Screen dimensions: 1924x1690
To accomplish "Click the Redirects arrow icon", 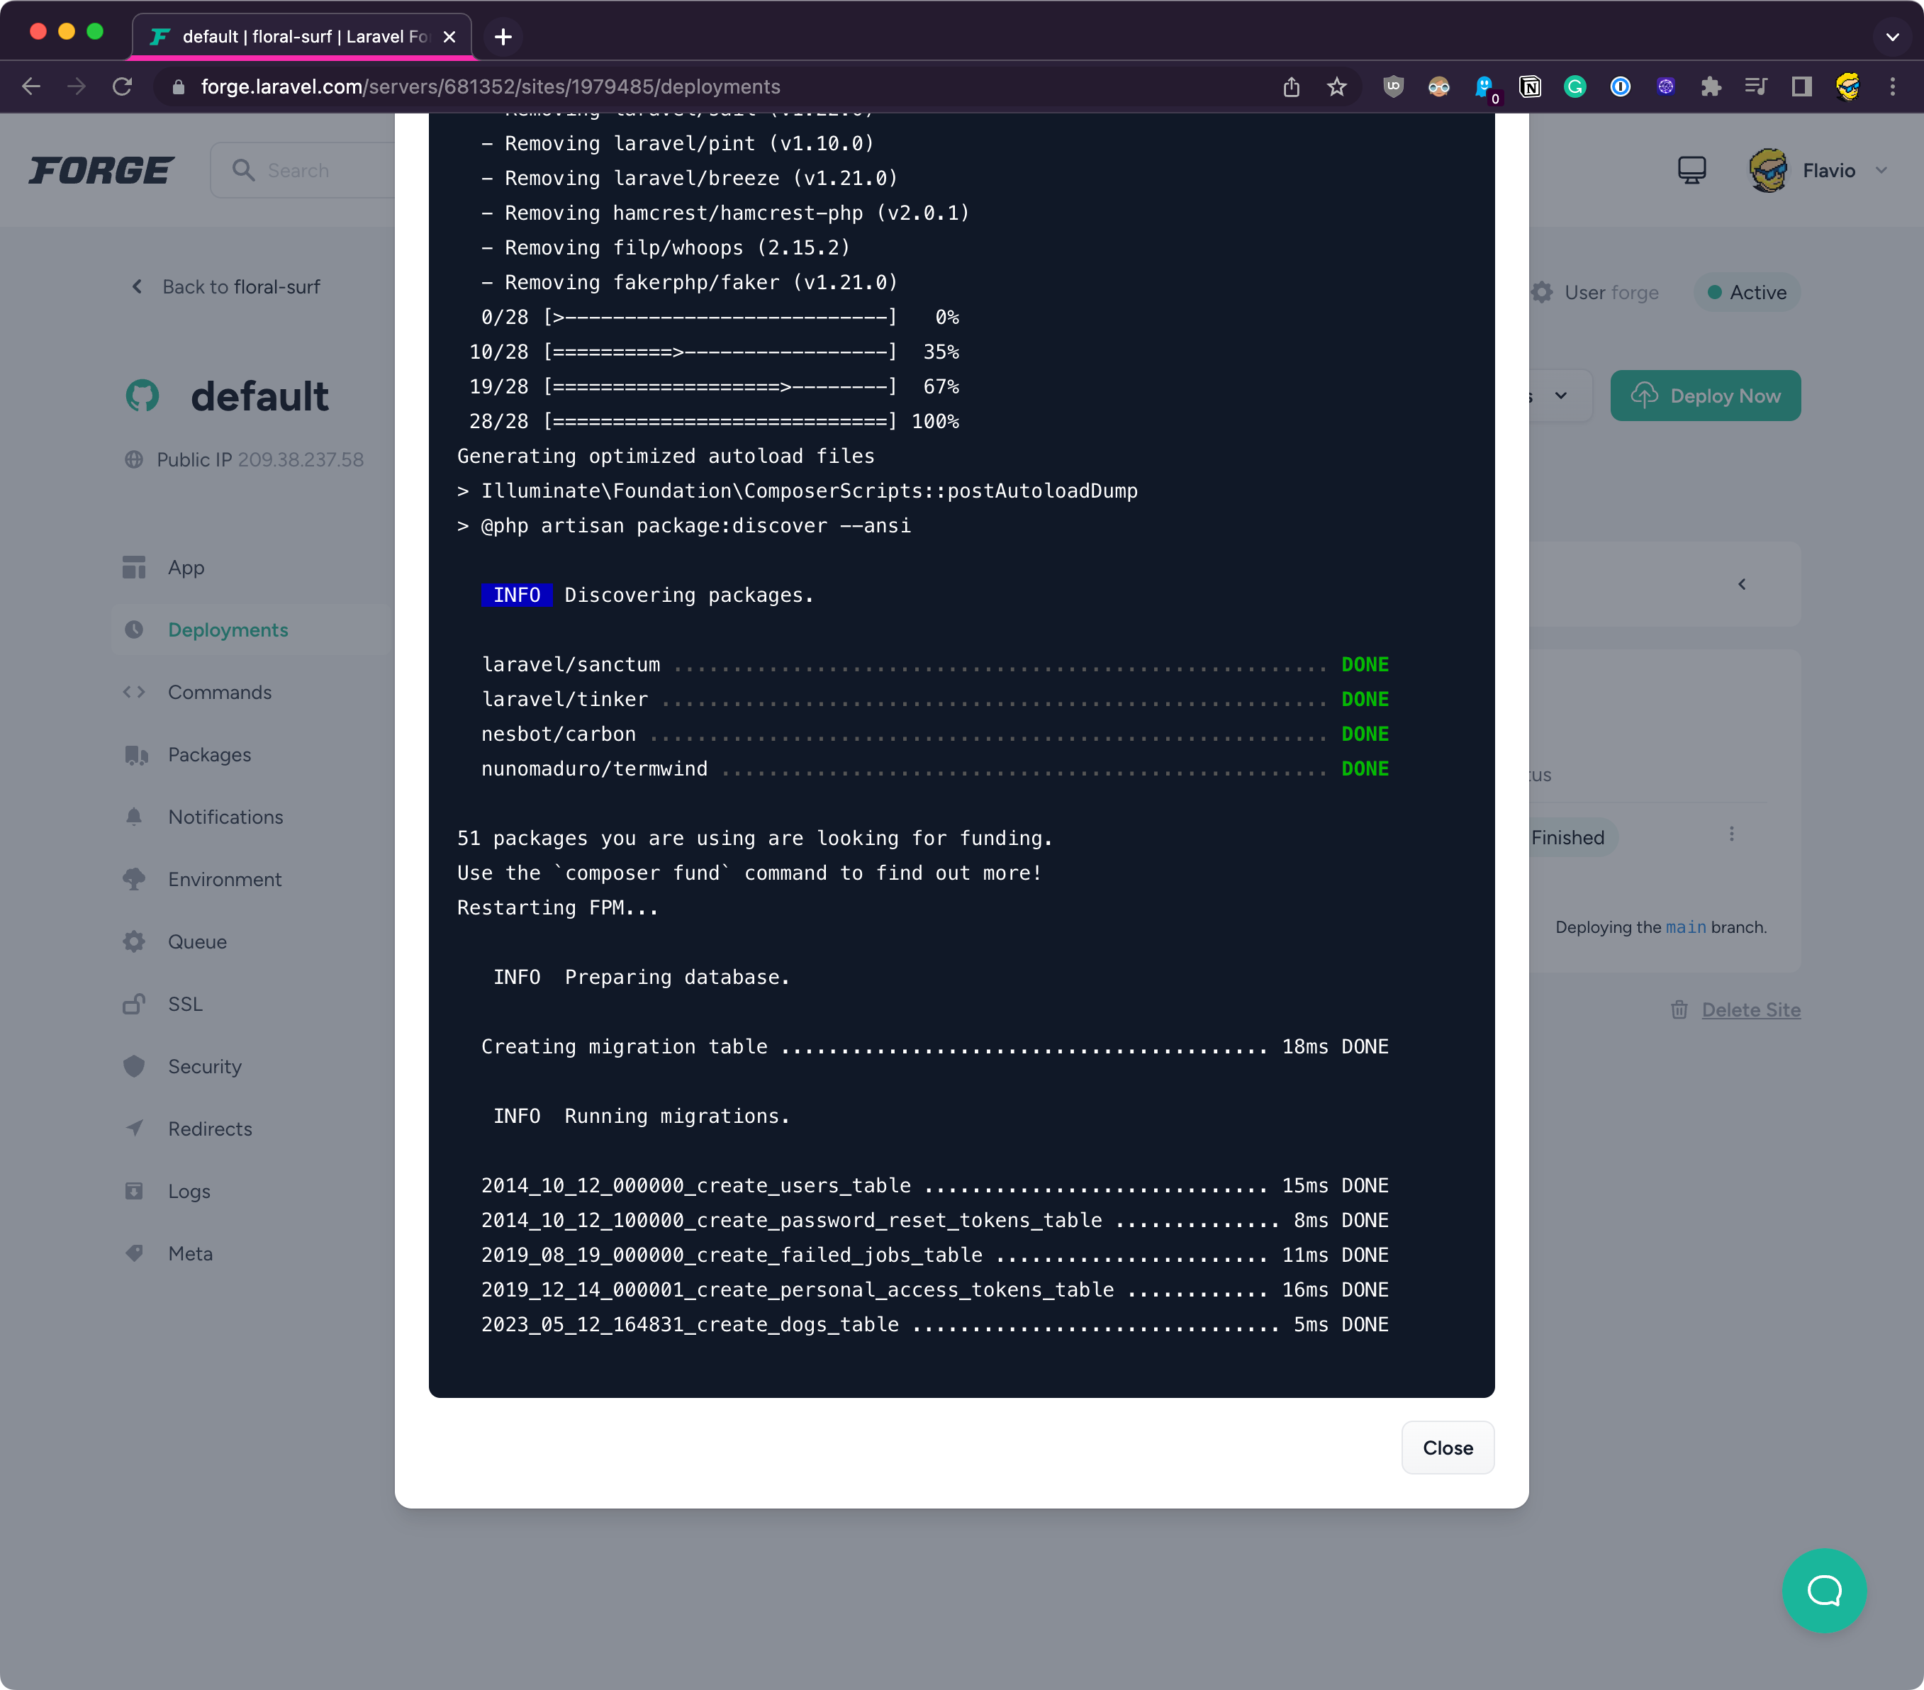I will [x=135, y=1128].
